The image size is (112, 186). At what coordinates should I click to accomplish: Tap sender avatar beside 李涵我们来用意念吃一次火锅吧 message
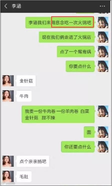click(103, 23)
